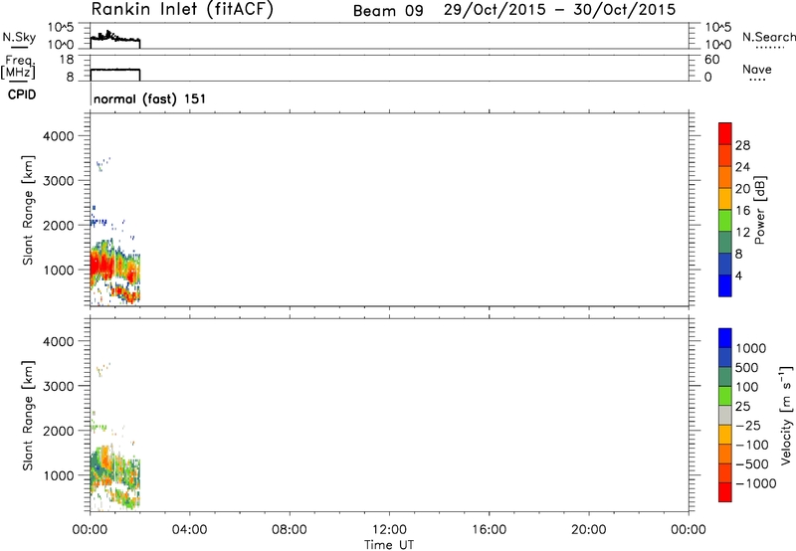Viewport: 796px width, 551px height.
Task: Click the 'normal (fast) 151' text
Action: pos(150,98)
